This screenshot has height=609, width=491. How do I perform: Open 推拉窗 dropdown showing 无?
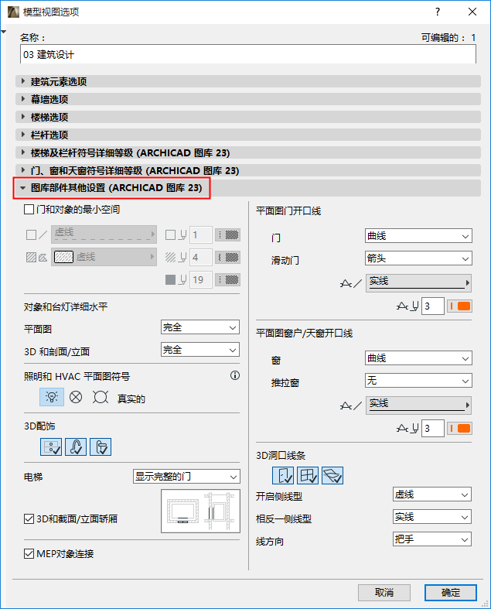coord(418,381)
